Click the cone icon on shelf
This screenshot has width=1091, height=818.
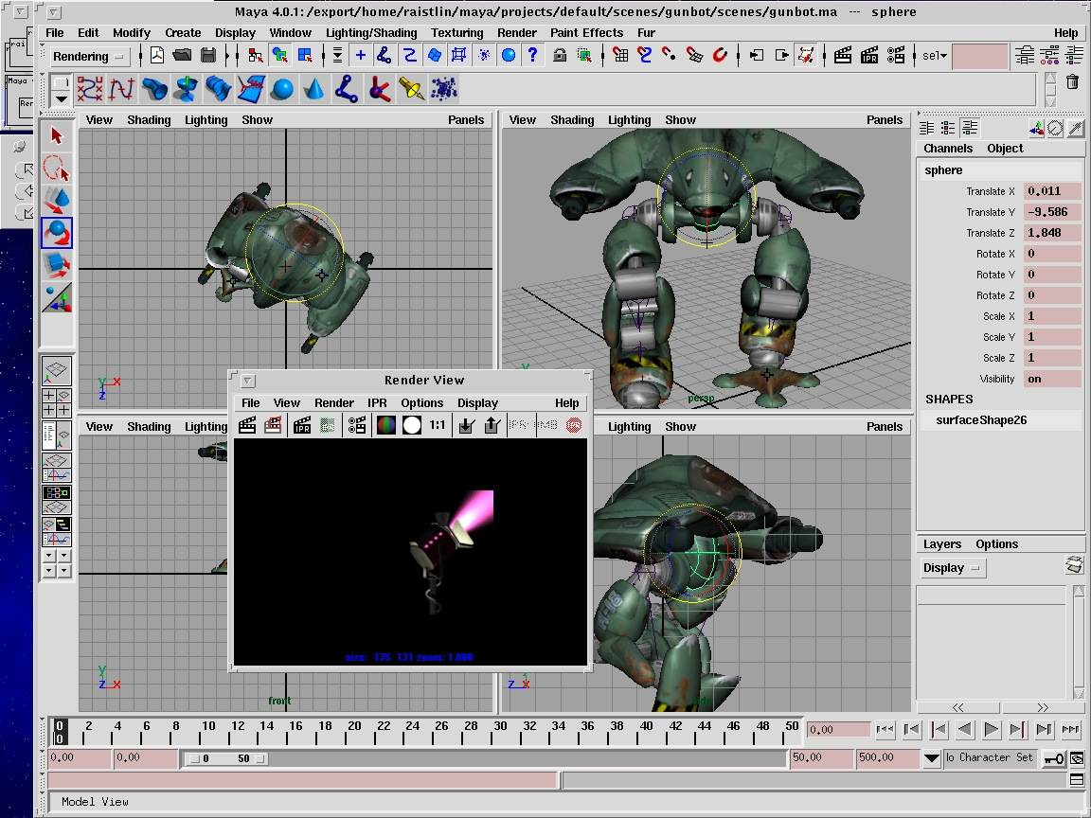pos(314,90)
